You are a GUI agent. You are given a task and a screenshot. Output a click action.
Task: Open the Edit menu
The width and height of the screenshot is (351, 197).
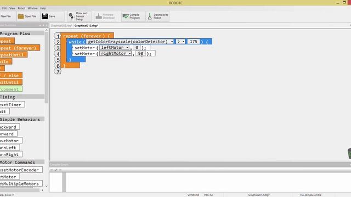click(x=4, y=8)
